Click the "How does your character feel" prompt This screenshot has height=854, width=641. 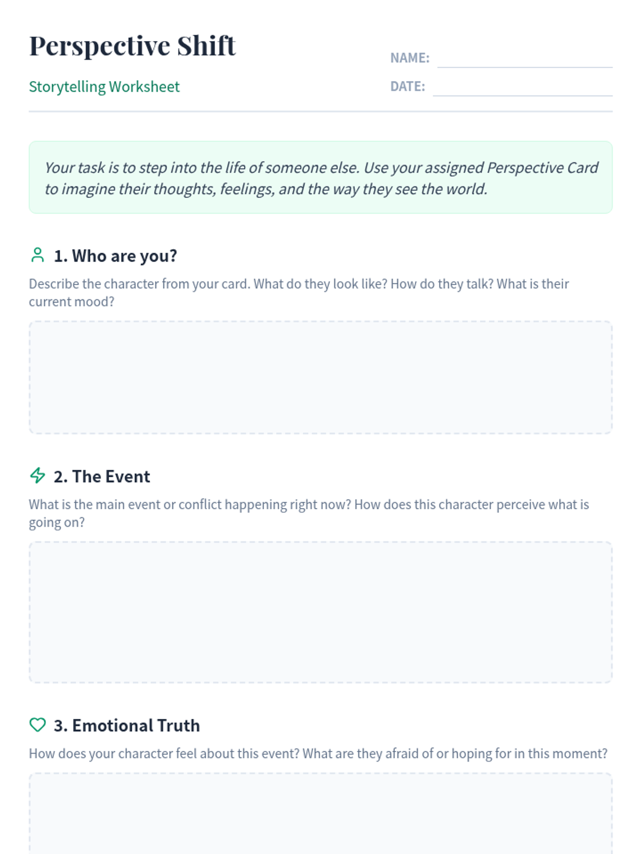pos(318,754)
